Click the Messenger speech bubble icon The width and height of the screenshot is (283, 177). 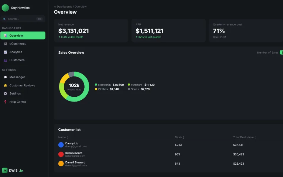click(x=5, y=77)
